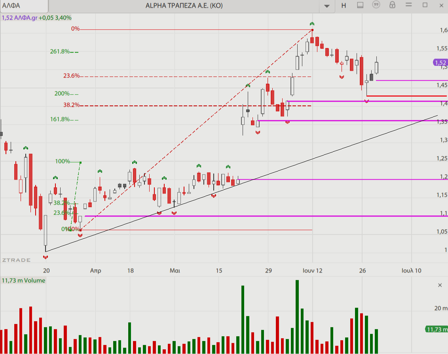Open the chart symbol dropdown arrow
Screen dimensions: 448x354
[327, 6]
